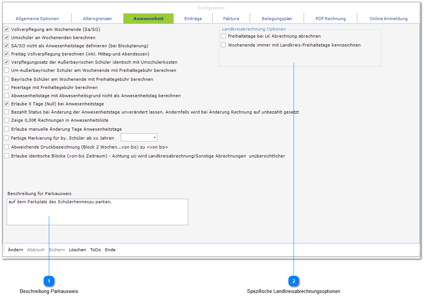Uncheck Vollverpflegung am Wochenende (Sa/SO) checkbox
This screenshot has height=300, width=424.
pyautogui.click(x=6, y=29)
